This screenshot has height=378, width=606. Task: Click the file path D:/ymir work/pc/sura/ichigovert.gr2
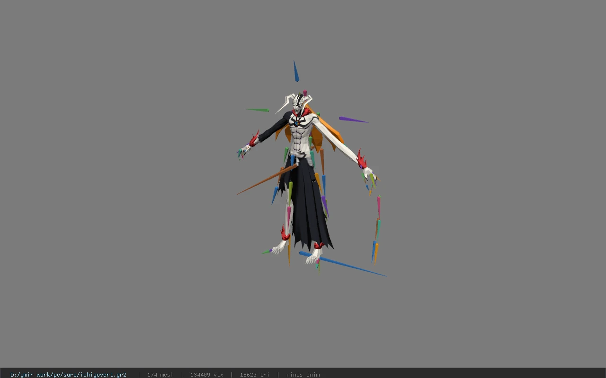coord(68,375)
